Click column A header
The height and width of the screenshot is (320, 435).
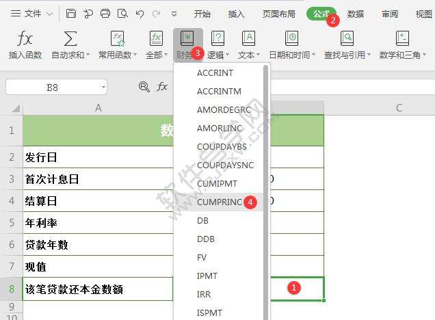(98, 108)
